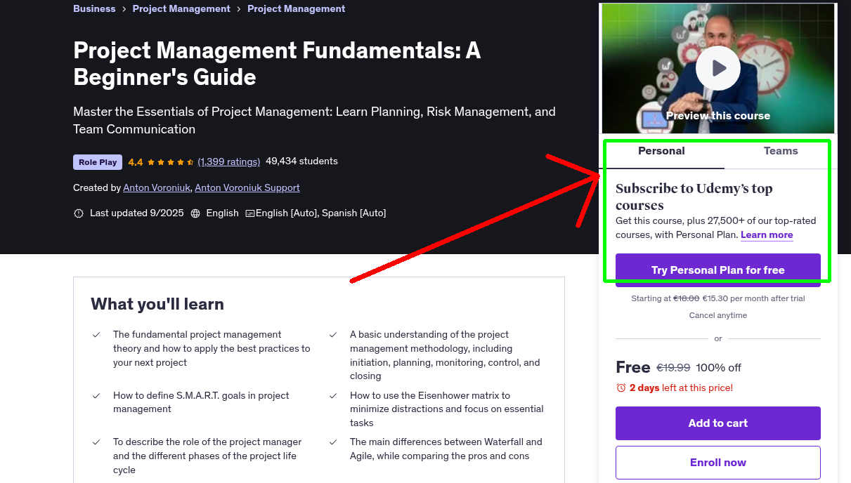Click checkmark beside S.M.A.R.T. goals item
Viewport: 851px width, 483px height.
coord(96,396)
